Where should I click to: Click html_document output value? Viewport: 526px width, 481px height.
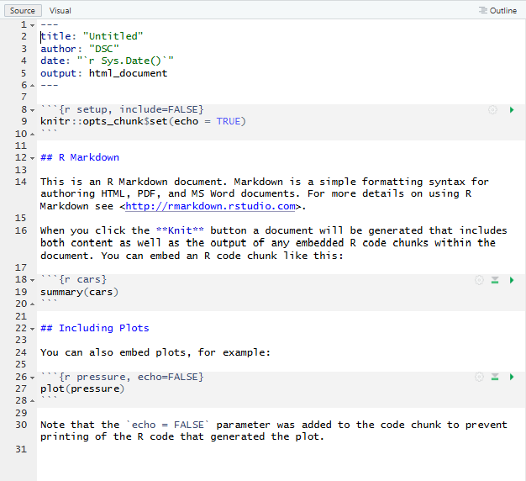[x=128, y=73]
